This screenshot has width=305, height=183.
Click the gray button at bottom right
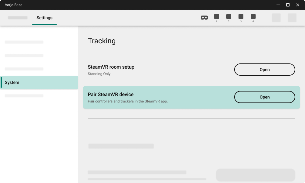tap(255, 175)
